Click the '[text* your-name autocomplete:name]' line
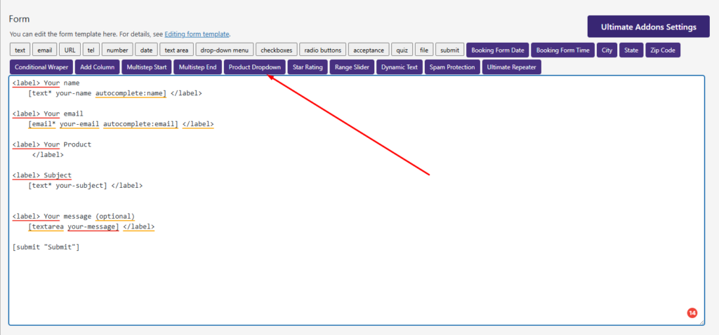The image size is (719, 335). (114, 93)
